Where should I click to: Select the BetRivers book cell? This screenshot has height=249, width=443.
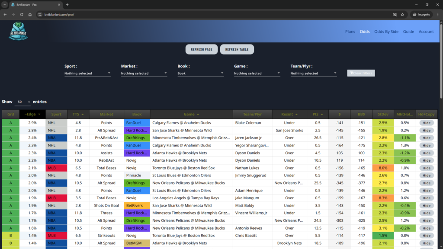137,205
